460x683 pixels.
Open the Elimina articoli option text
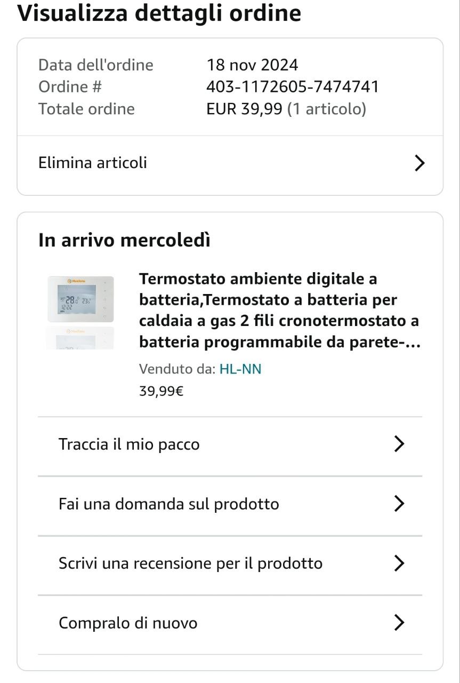click(x=93, y=163)
